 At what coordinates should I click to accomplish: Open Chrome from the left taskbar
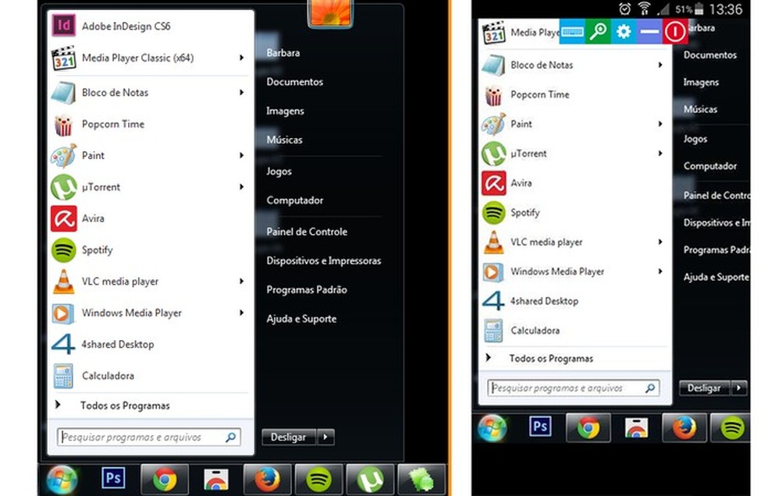pyautogui.click(x=165, y=480)
